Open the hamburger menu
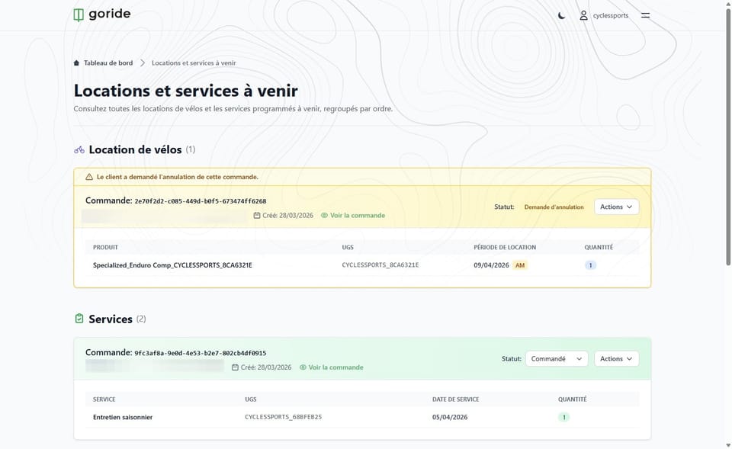The height and width of the screenshot is (449, 732). click(644, 15)
